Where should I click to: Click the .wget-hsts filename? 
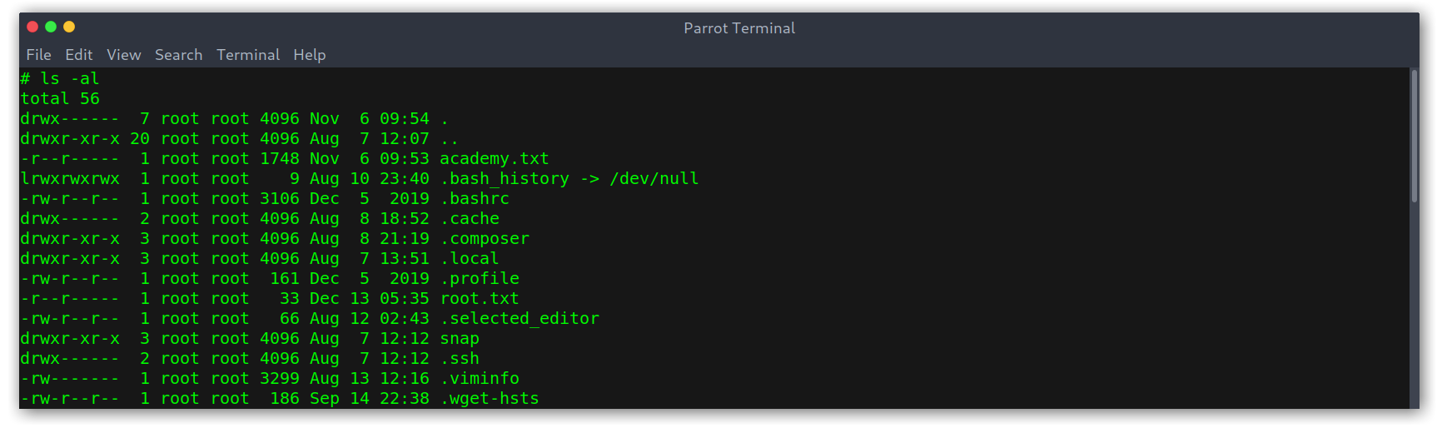pyautogui.click(x=490, y=399)
